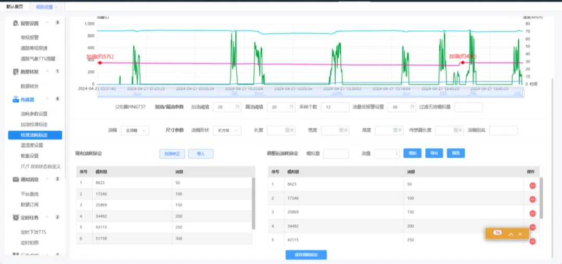This screenshot has height=264, width=562.
Task: Click the 传感器长度 input field
Action: pos(450,131)
